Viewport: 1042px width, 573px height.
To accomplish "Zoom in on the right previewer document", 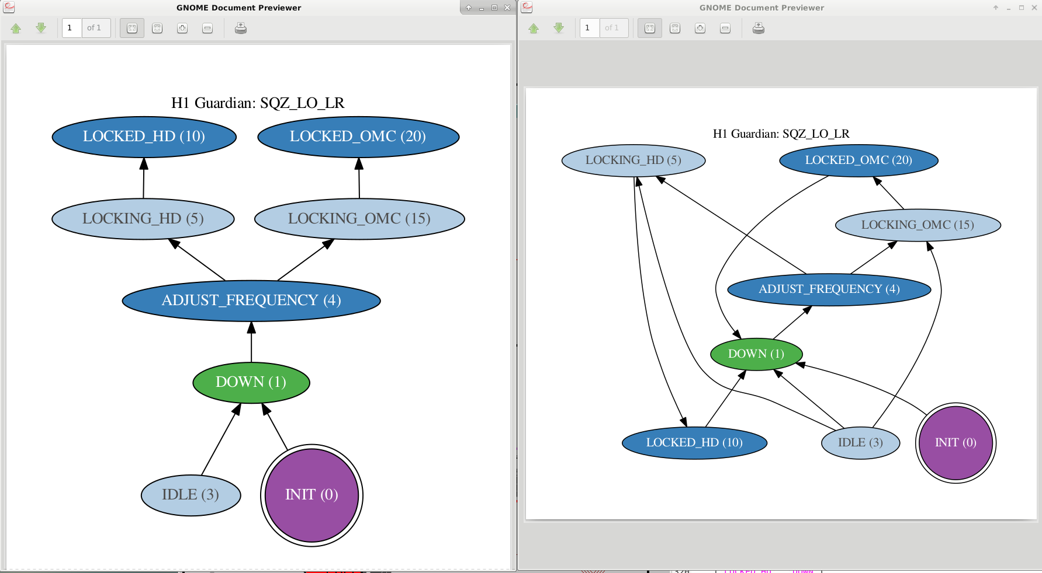I will [x=700, y=28].
